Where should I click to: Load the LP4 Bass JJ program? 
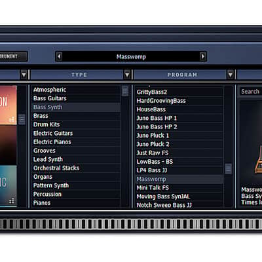click(179, 170)
